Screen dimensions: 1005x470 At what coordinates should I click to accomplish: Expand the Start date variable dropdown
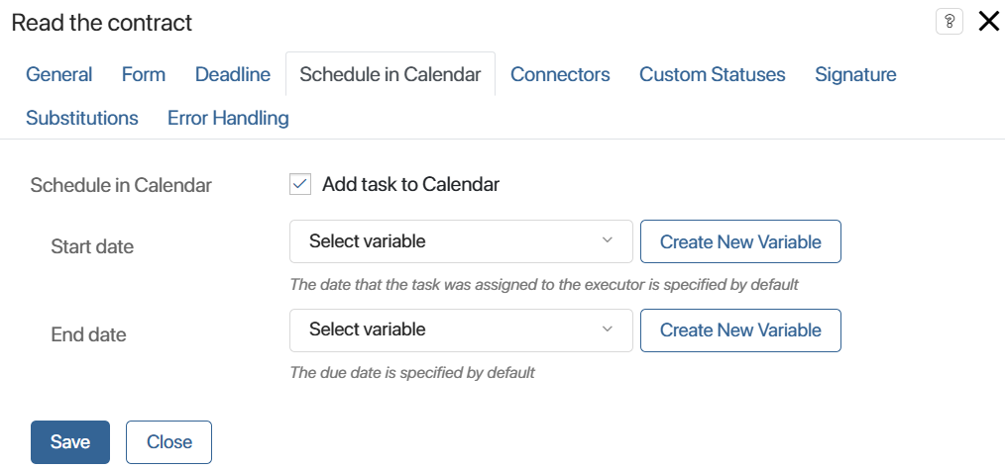point(461,241)
